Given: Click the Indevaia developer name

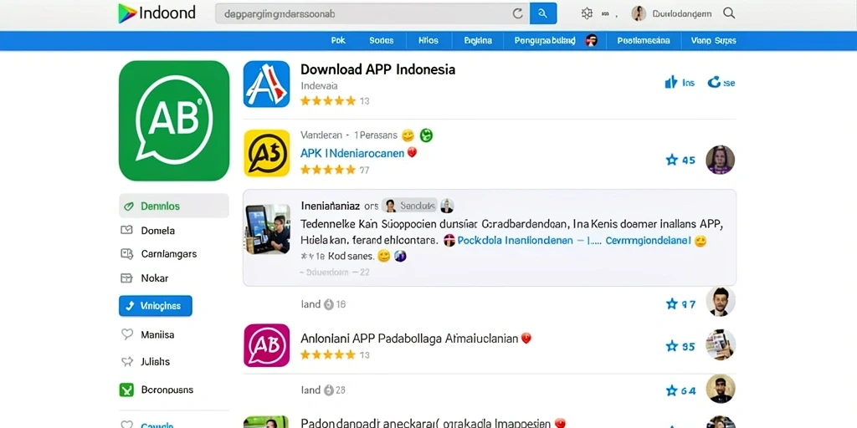Looking at the screenshot, I should 319,86.
